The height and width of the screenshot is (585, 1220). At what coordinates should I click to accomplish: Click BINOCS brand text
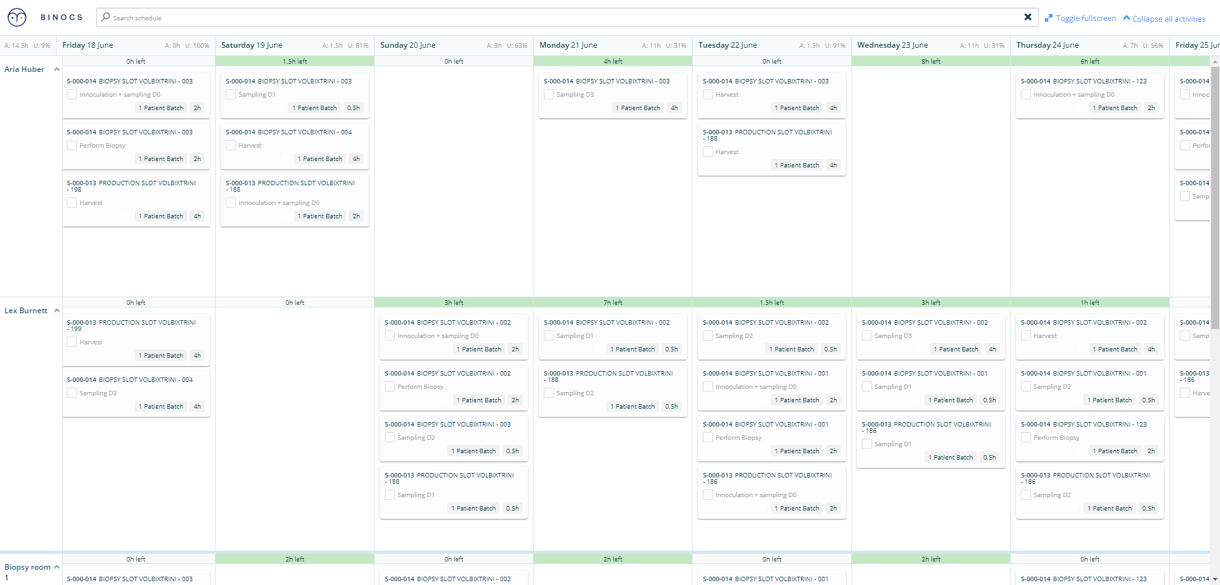[62, 17]
